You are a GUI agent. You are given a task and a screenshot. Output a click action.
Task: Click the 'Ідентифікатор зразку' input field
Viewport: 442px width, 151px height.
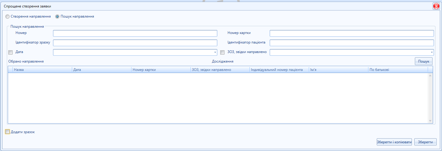(x=135, y=43)
